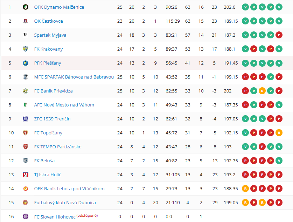Click the first form badge for Futbalový klub Nová Dubnica

tap(245, 202)
